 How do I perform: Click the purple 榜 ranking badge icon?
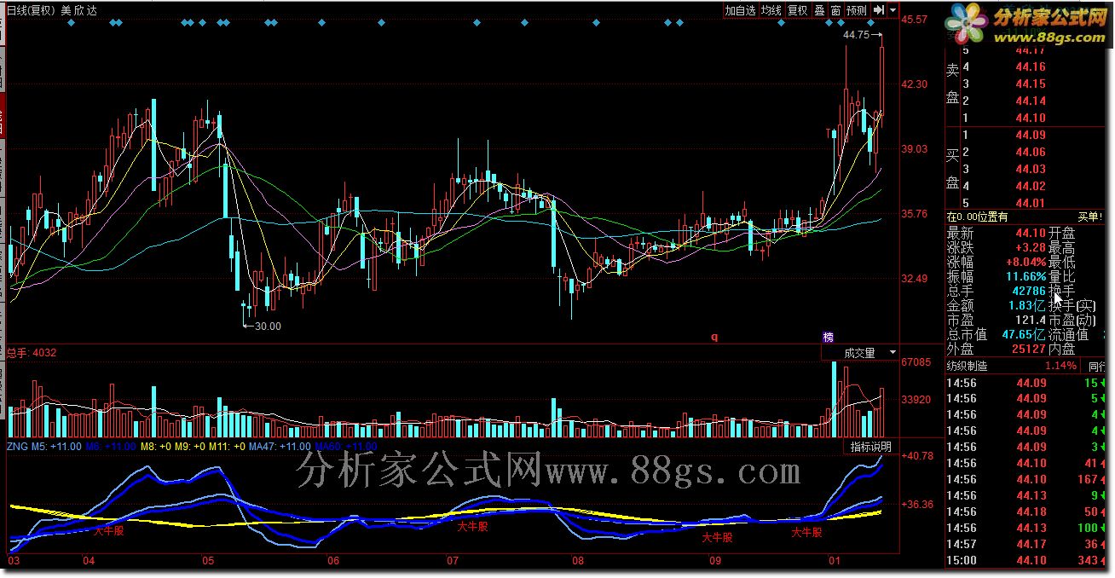pos(827,337)
